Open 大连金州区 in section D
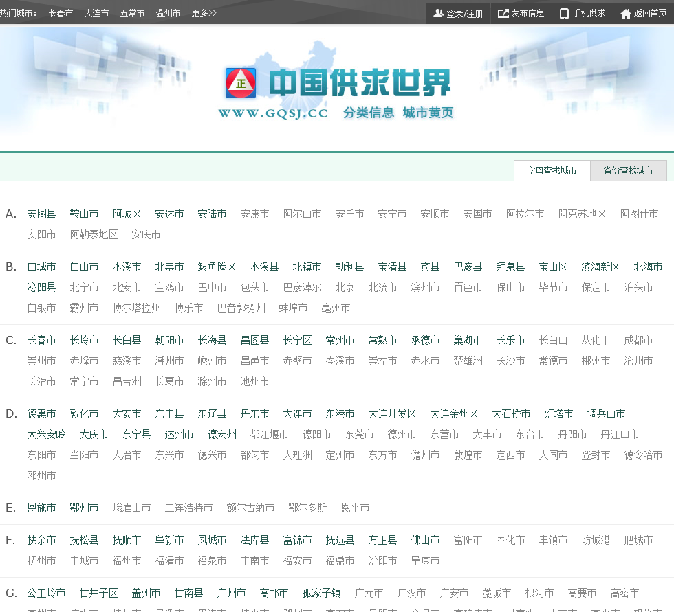The width and height of the screenshot is (674, 612). (454, 413)
